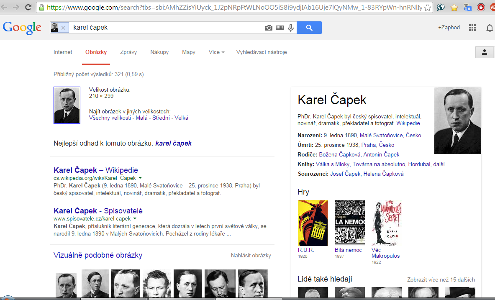
Task: Show more books via další link
Action: (439, 164)
